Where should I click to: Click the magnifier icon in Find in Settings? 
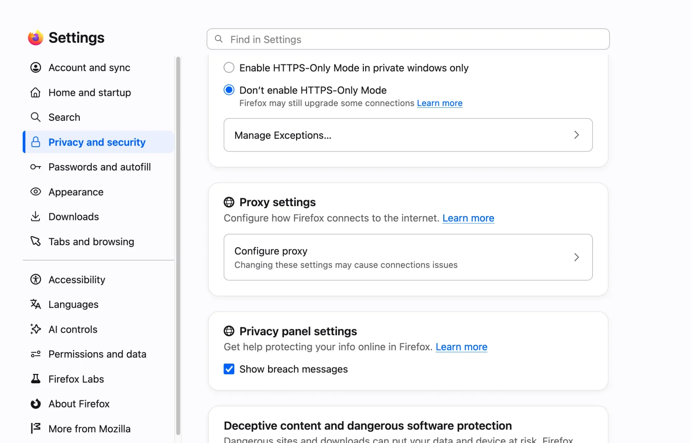click(219, 39)
